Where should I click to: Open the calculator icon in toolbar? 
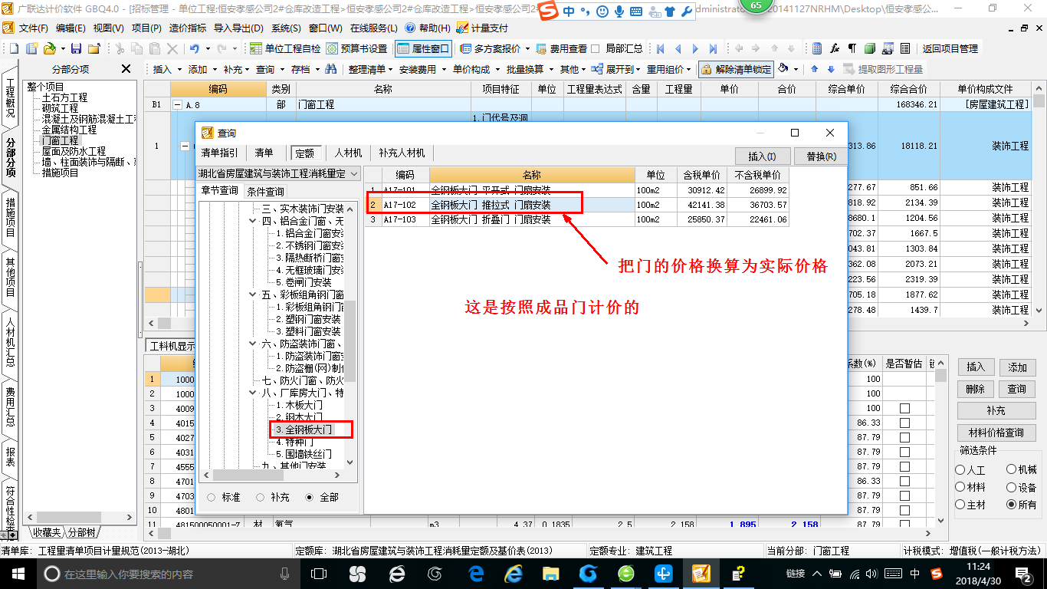[x=817, y=48]
